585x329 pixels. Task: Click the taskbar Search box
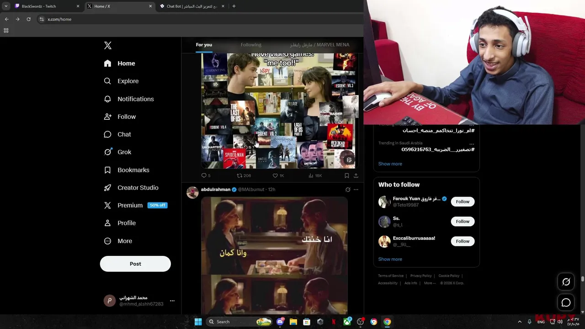[239, 322]
